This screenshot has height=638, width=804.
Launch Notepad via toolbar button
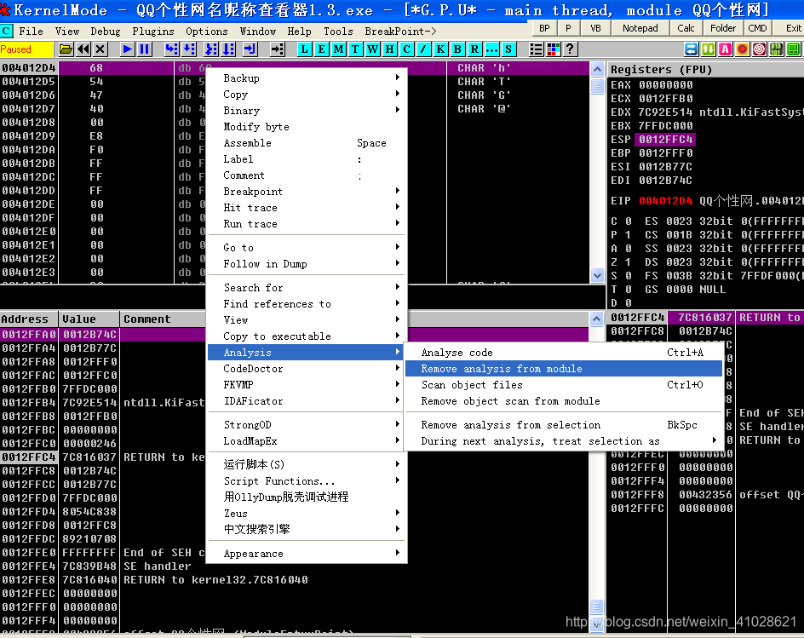point(640,28)
